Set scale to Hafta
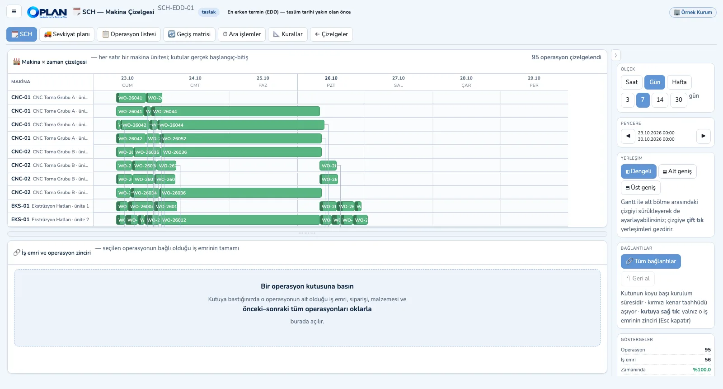 click(679, 82)
